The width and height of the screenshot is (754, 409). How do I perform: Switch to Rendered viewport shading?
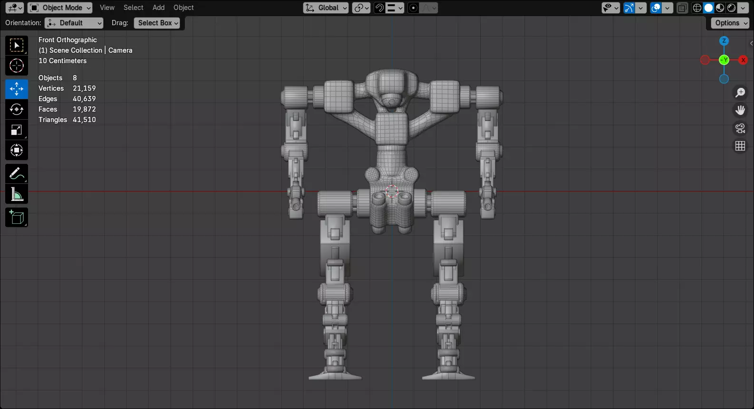point(731,8)
